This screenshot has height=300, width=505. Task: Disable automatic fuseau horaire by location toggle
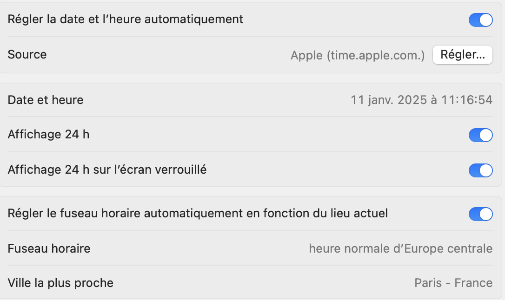(x=480, y=214)
